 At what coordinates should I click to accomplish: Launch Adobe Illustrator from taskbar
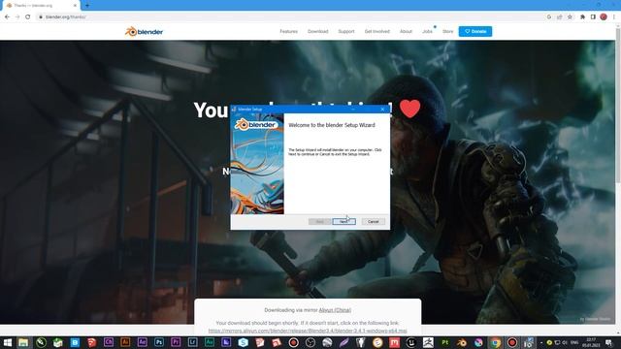pos(125,342)
